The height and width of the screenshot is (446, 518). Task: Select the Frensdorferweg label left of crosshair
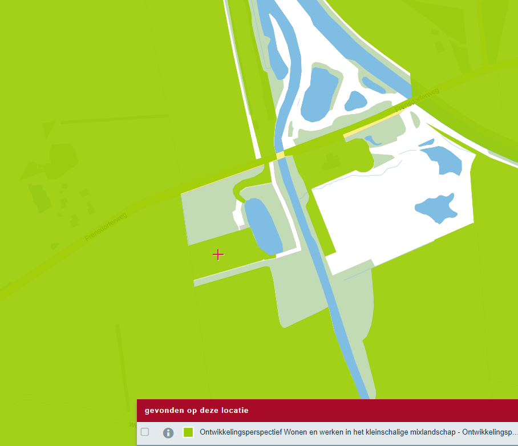point(106,227)
